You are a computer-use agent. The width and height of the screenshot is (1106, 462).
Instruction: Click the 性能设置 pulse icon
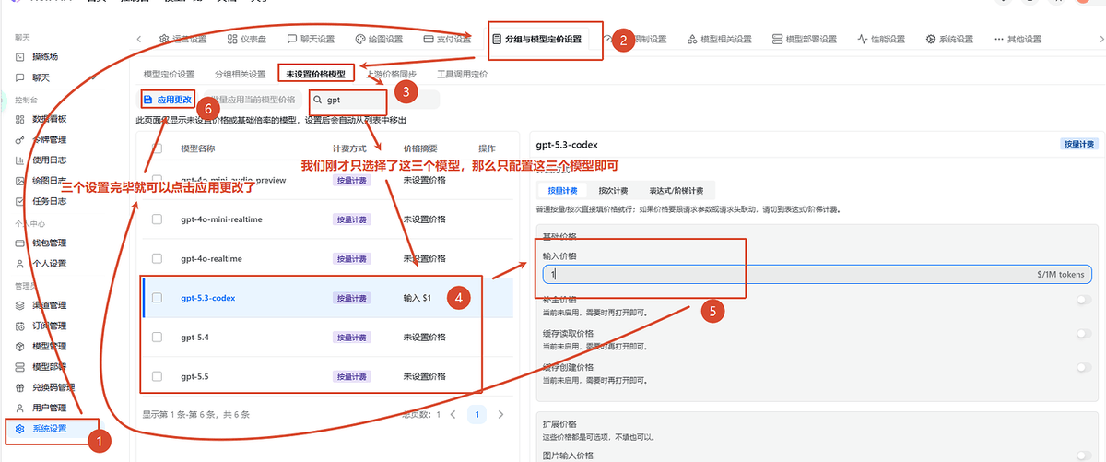(863, 39)
